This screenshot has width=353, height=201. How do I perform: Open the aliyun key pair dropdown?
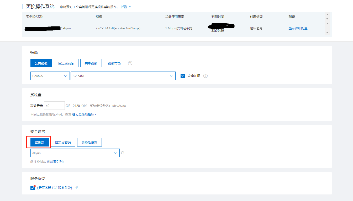coord(75,153)
